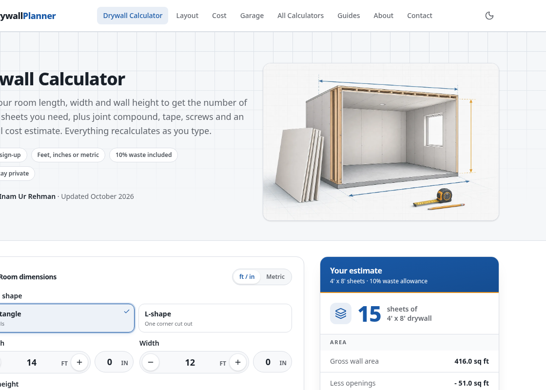Open the Garage calculator page

[x=252, y=16]
